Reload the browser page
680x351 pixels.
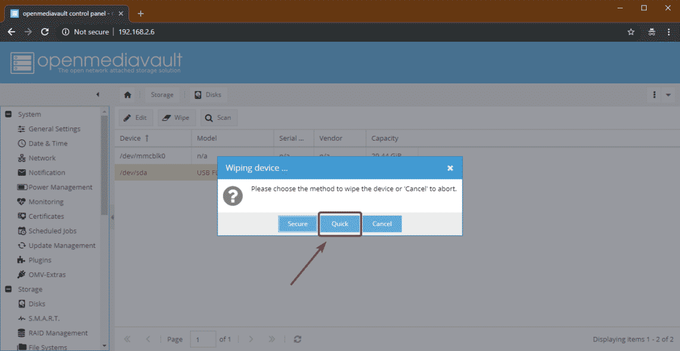[x=45, y=32]
